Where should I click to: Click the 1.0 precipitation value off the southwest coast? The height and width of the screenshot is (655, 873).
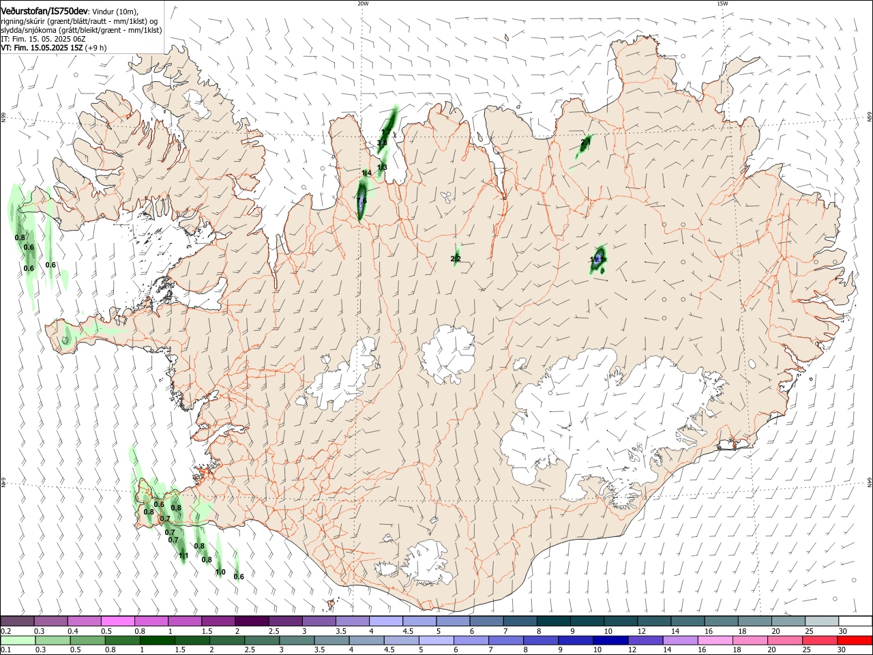coord(220,572)
